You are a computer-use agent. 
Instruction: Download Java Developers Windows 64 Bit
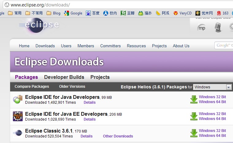[212, 102]
